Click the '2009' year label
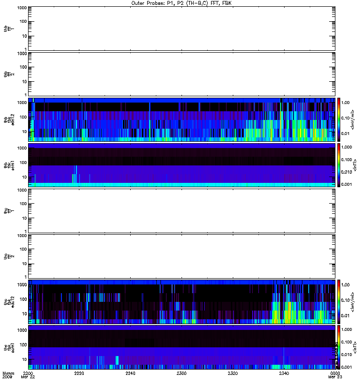Image resolution: width=363 pixels, height=387 pixels. pyautogui.click(x=7, y=377)
